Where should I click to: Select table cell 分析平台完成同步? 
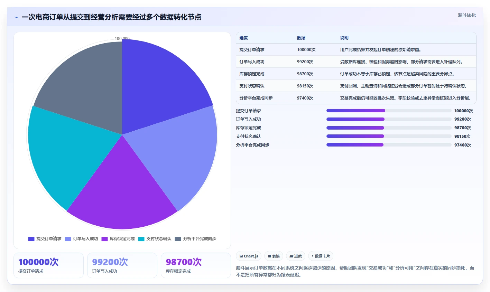[256, 98]
